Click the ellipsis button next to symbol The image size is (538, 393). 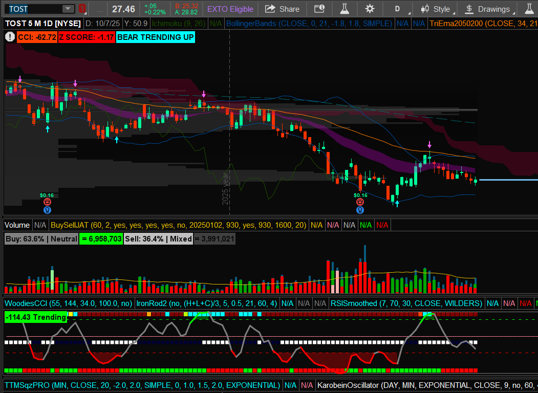coord(99,9)
